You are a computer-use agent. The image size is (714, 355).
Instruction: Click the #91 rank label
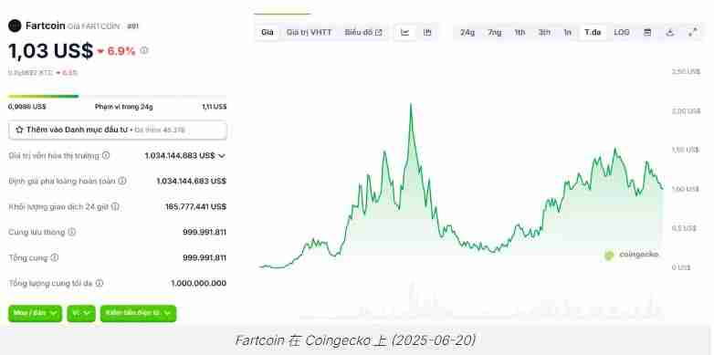click(x=132, y=26)
